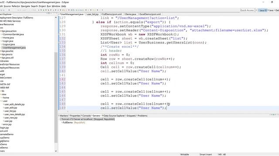Collapse the user folder node
This screenshot has width=279, height=156.
(x=1, y=101)
